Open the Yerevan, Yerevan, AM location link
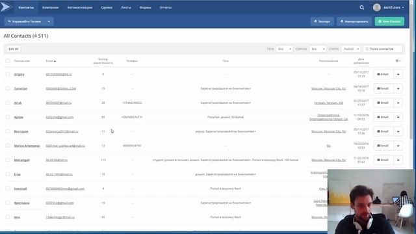Screen dimensions: 416x234 click(328, 103)
